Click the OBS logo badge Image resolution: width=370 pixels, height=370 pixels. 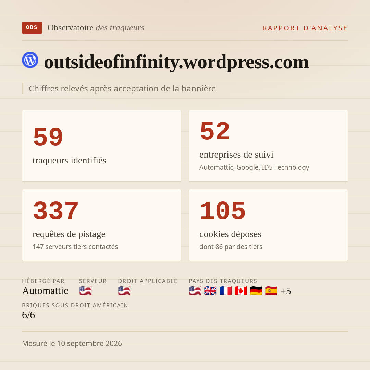32,28
